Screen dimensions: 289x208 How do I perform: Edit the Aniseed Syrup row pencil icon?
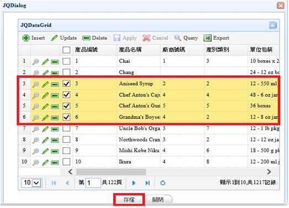(45, 84)
